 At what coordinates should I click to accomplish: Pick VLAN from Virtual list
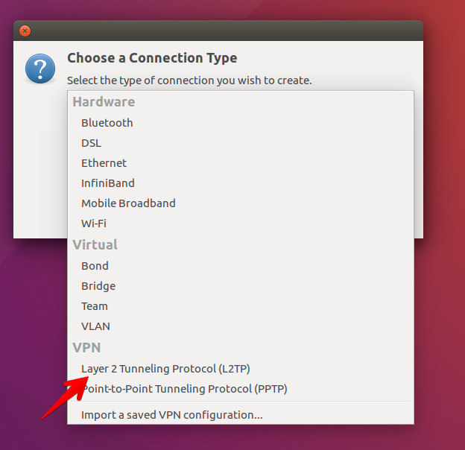point(241,326)
